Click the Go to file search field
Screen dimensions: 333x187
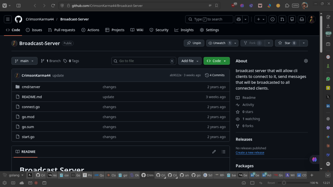point(144,61)
